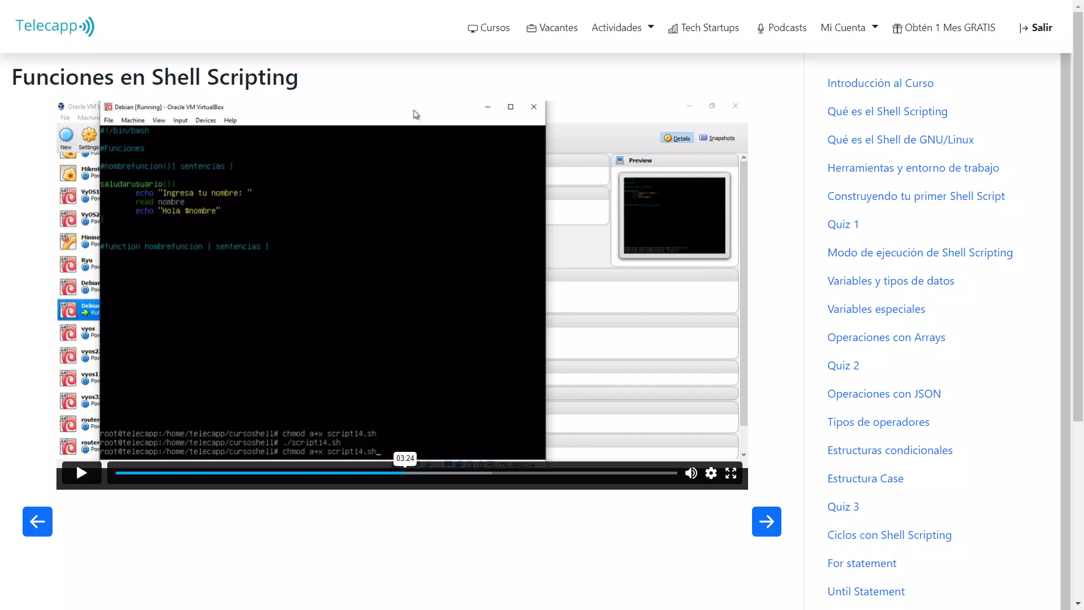The width and height of the screenshot is (1084, 610).
Task: Open the Tech Startups page
Action: 703,28
